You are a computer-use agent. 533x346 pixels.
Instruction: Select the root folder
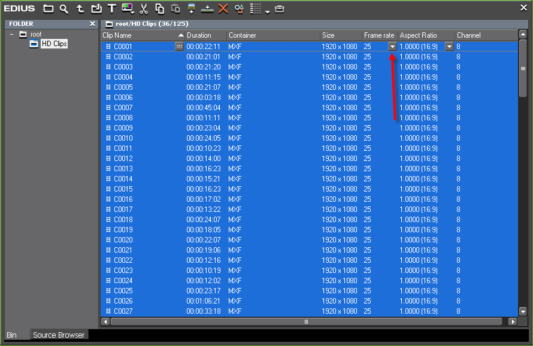[x=36, y=34]
